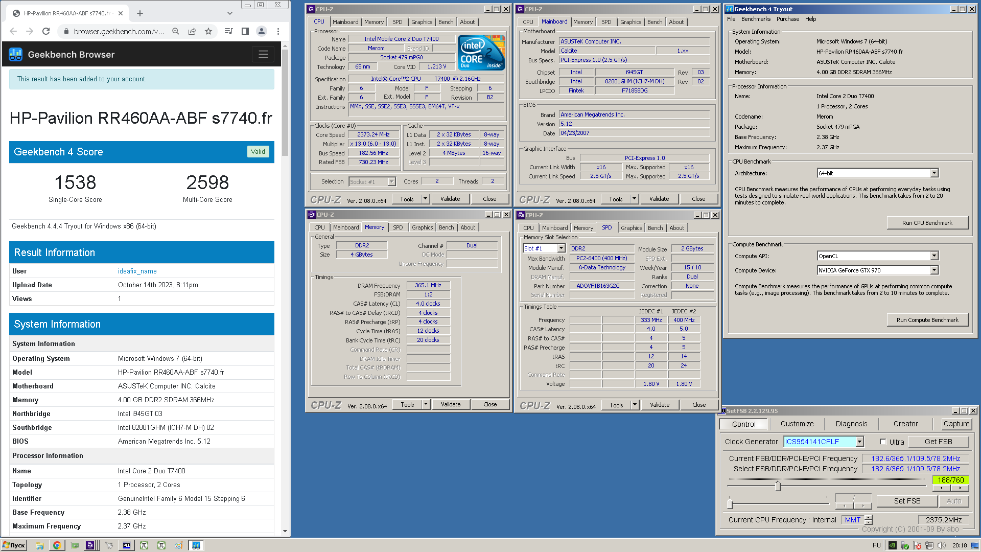
Task: Open NVIDIA tray icon
Action: (x=892, y=545)
